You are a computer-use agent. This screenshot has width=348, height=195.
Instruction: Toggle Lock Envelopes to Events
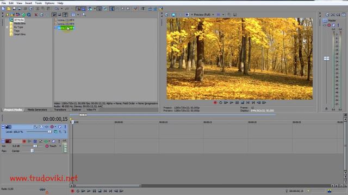click(99, 9)
